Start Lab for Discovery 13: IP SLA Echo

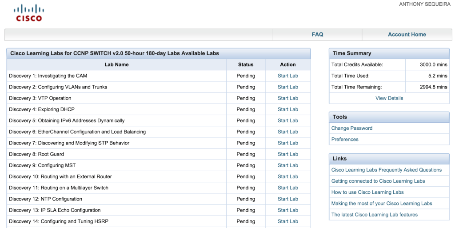[287, 210]
